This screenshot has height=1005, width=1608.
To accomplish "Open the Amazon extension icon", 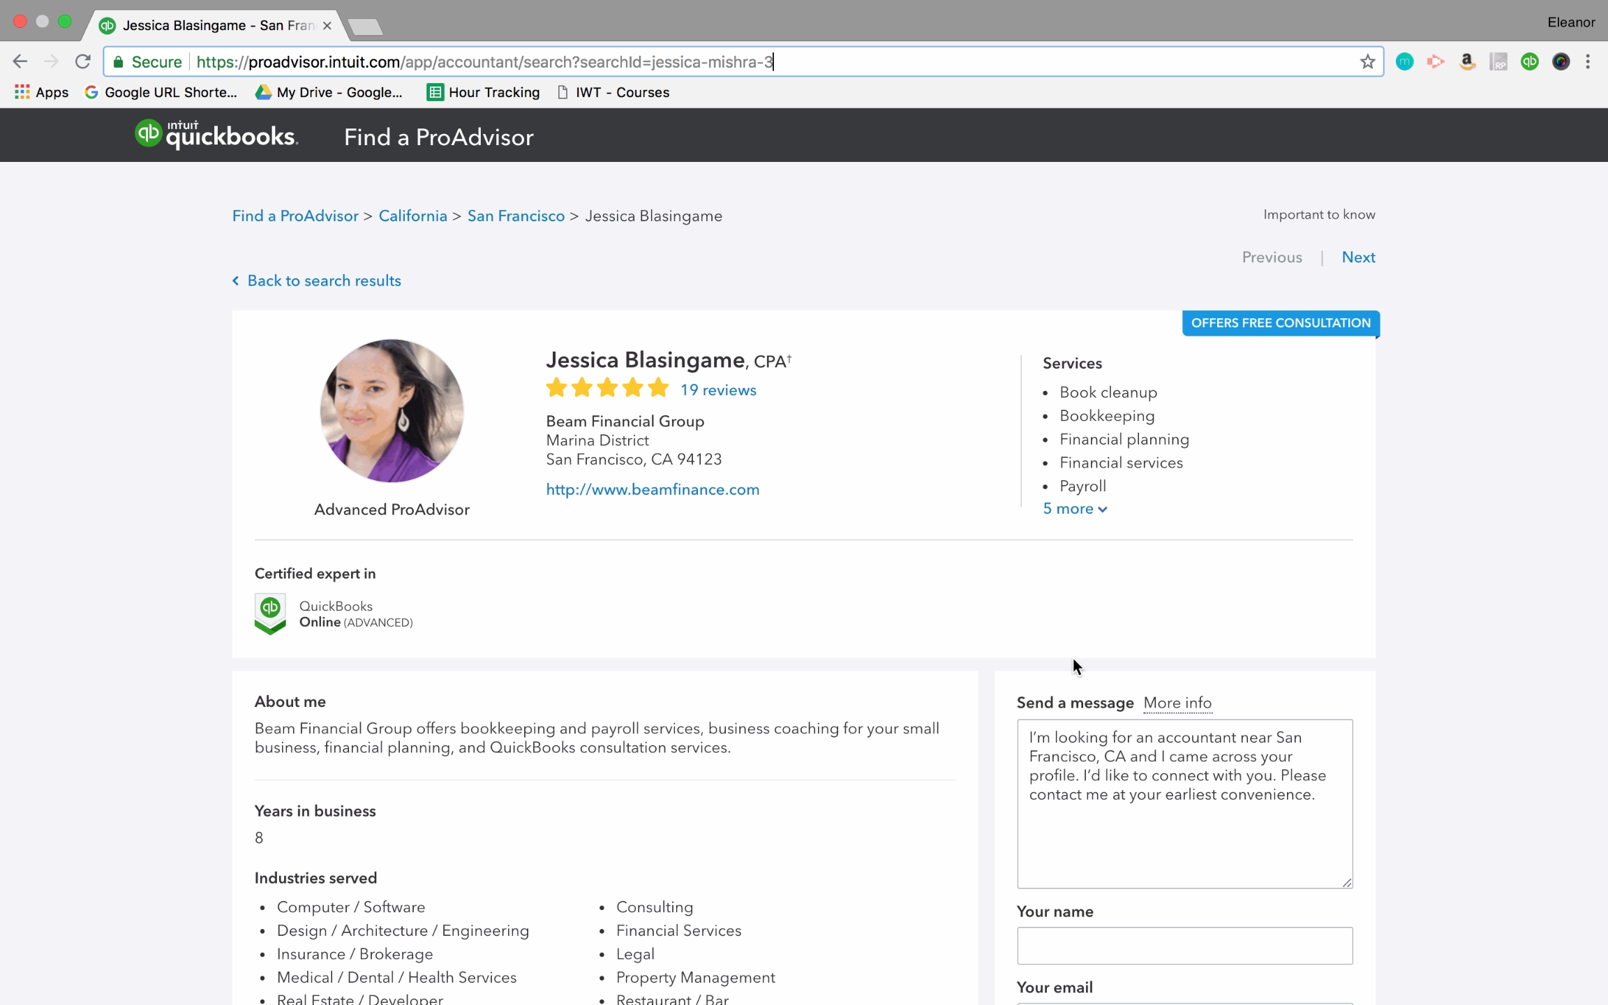I will 1467,61.
